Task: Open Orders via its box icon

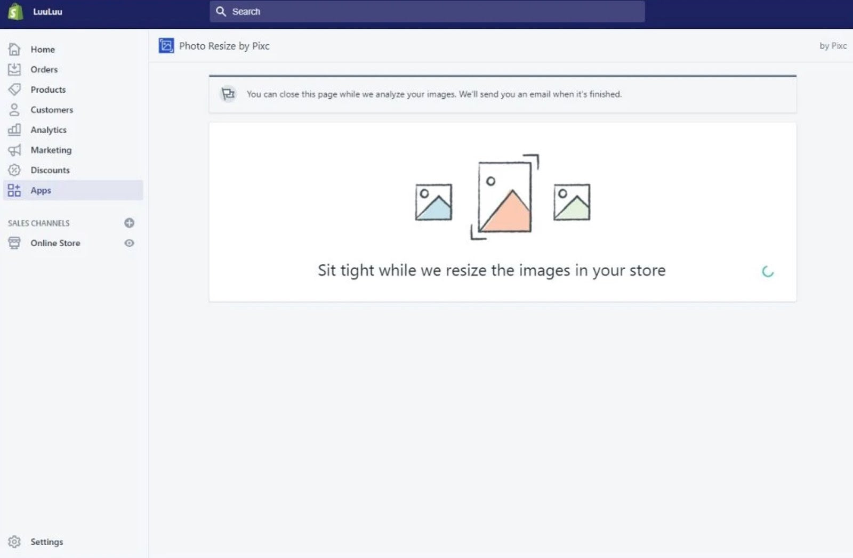Action: [14, 69]
